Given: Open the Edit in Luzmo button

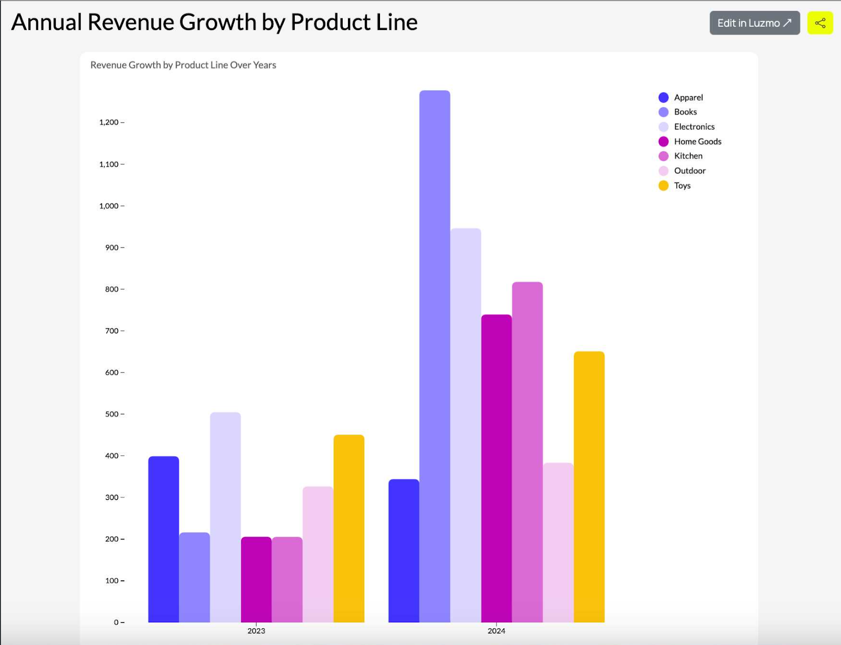Looking at the screenshot, I should point(754,23).
